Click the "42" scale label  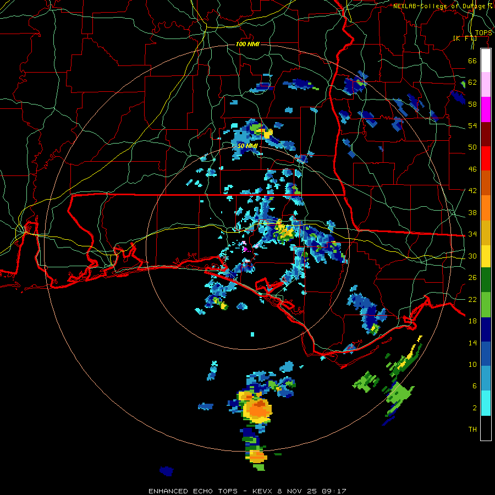(472, 190)
